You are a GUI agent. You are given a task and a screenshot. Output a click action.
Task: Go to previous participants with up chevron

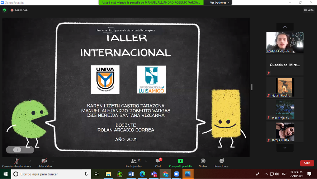[x=285, y=27]
